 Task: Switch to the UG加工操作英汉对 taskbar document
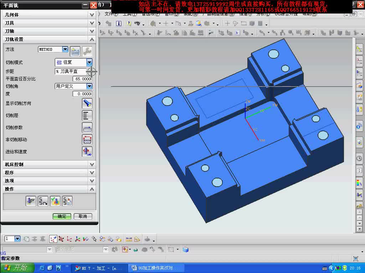(x=156, y=268)
